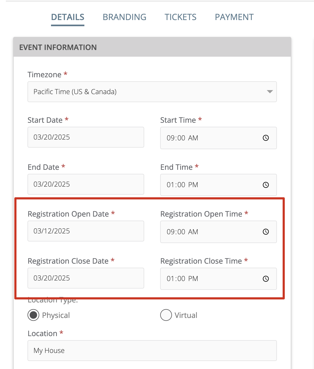Edit the Registration Open Date field
The image size is (314, 369).
(x=86, y=231)
